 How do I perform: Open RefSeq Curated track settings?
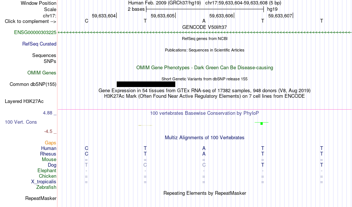coord(39,44)
